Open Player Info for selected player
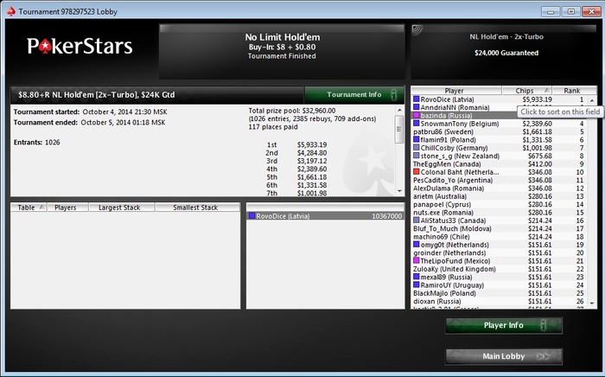 pyautogui.click(x=504, y=325)
